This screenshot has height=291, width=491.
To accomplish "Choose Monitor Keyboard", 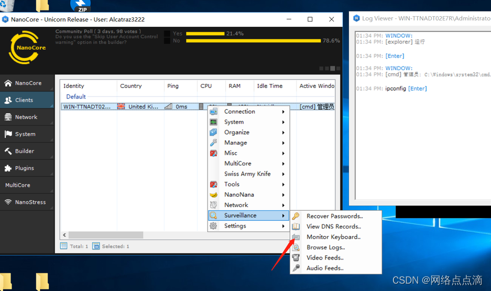I will (x=336, y=237).
